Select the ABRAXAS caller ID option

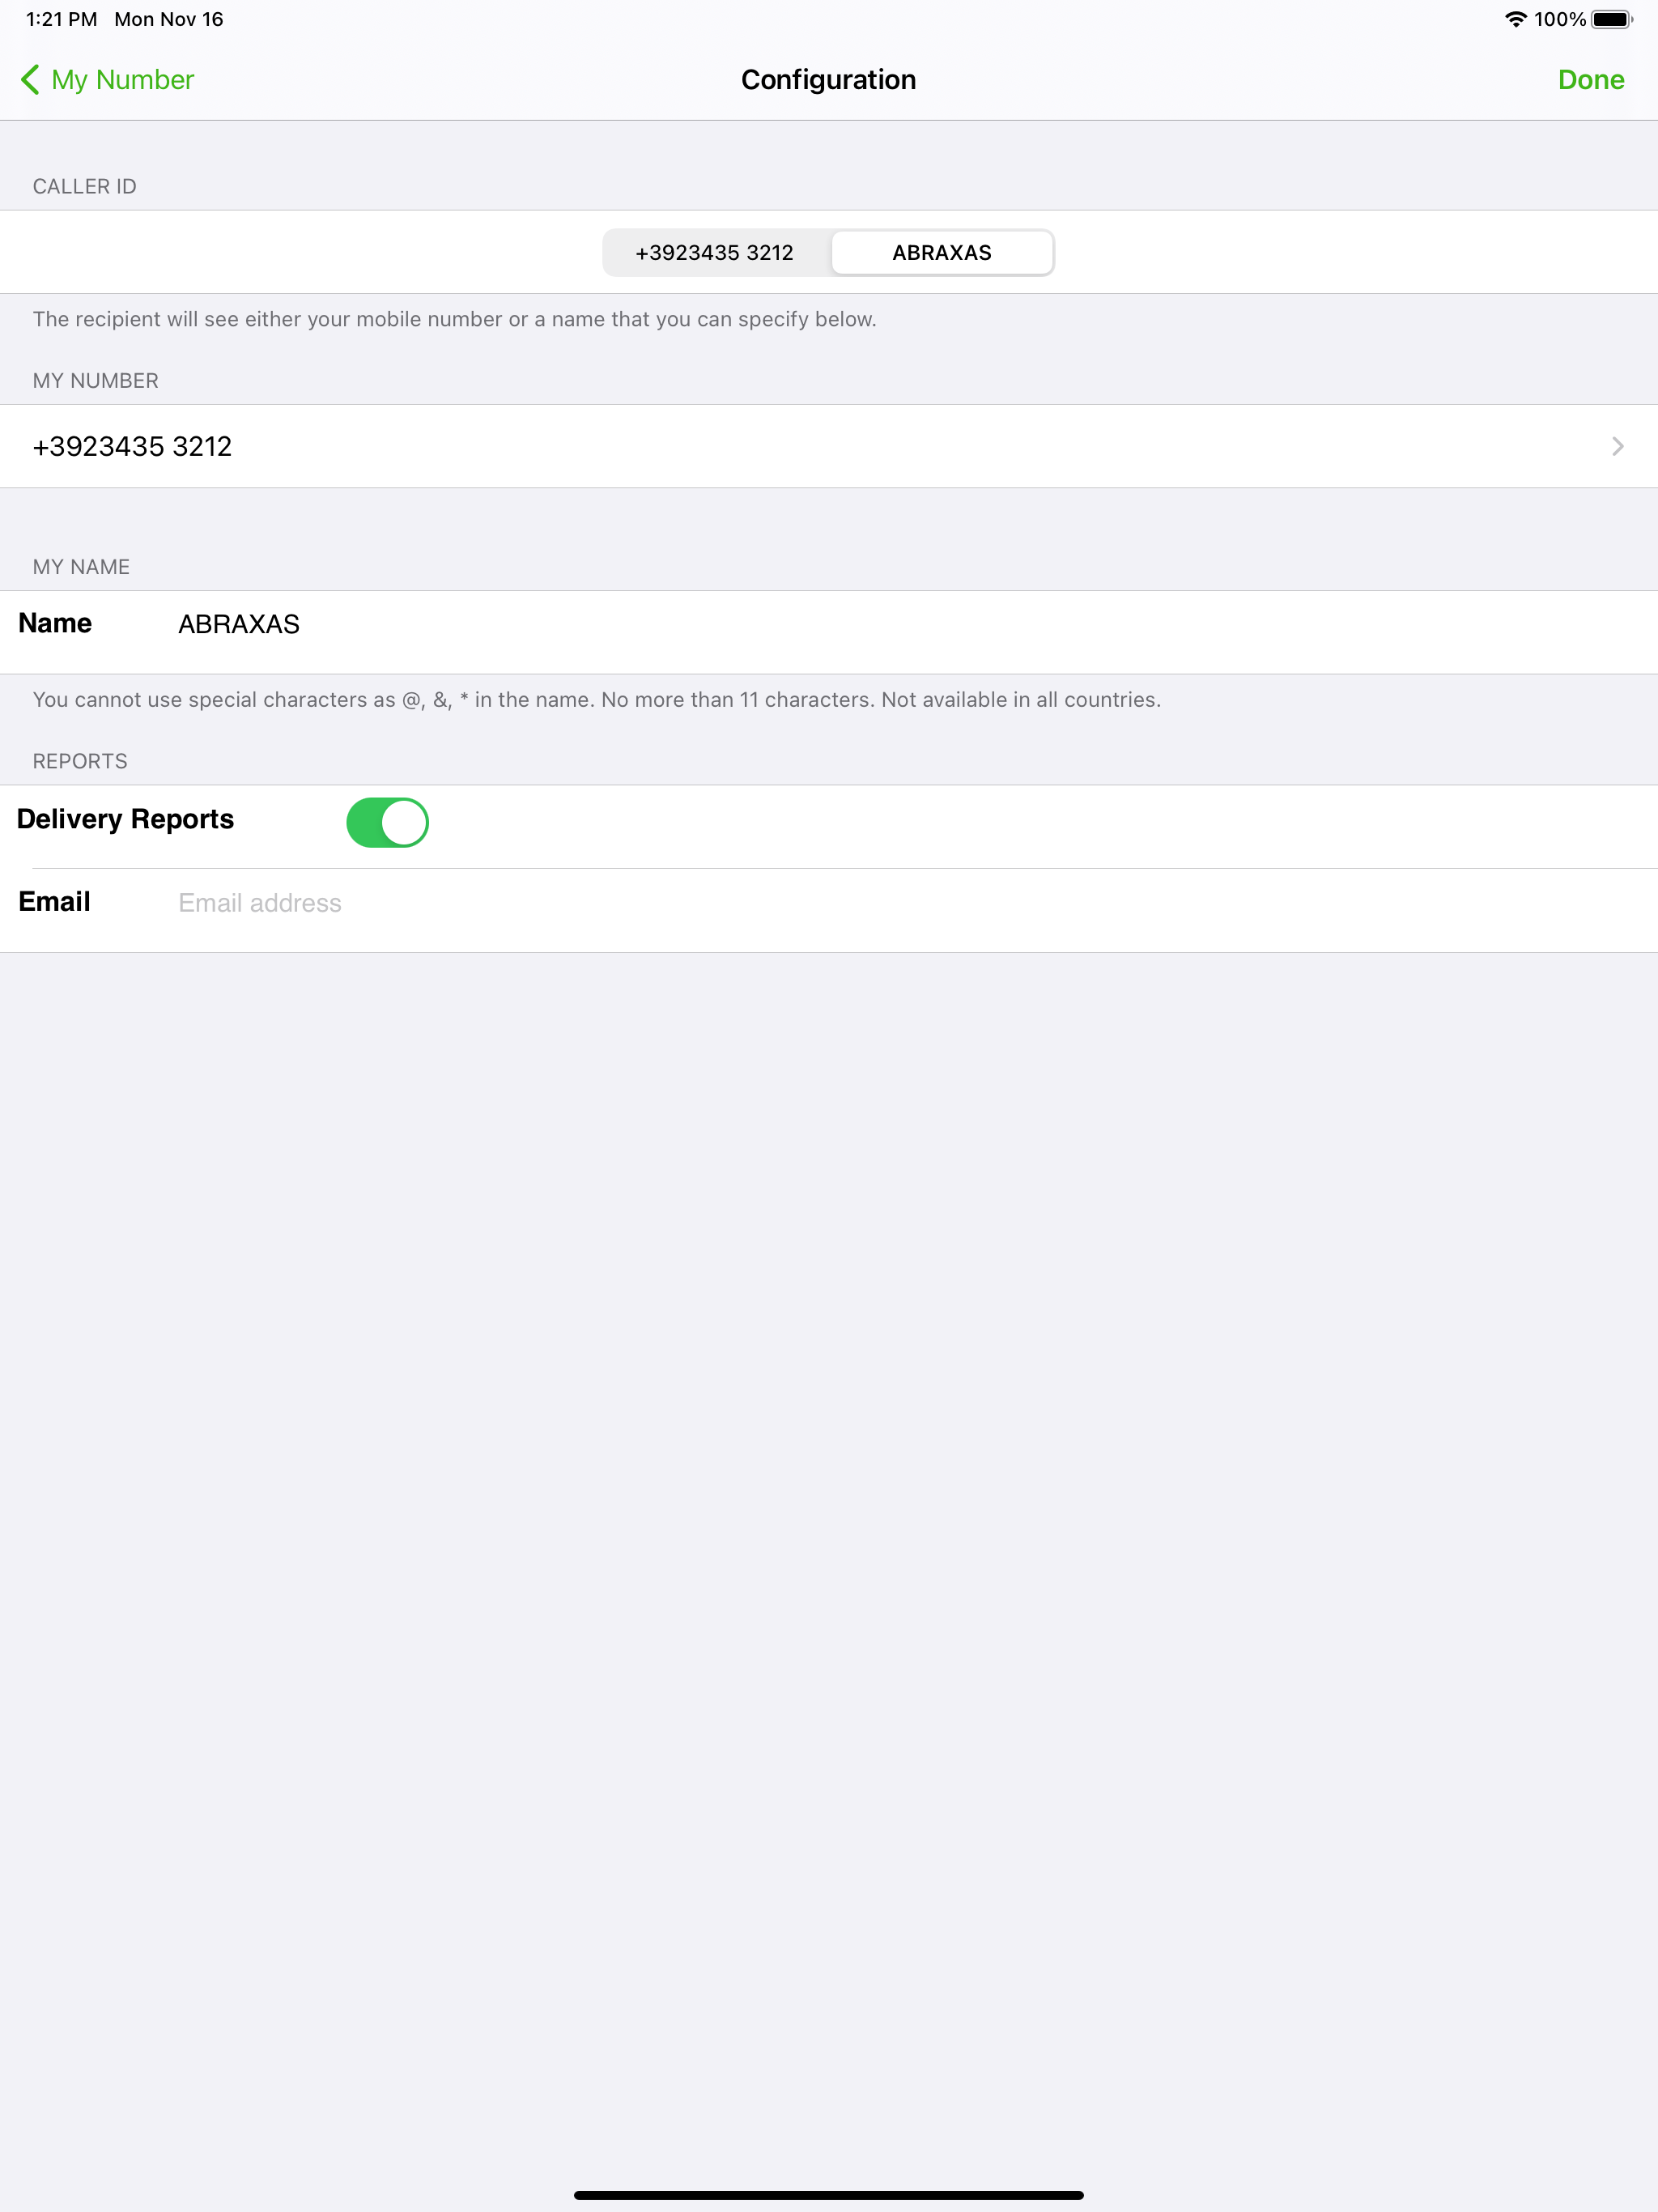pos(941,252)
